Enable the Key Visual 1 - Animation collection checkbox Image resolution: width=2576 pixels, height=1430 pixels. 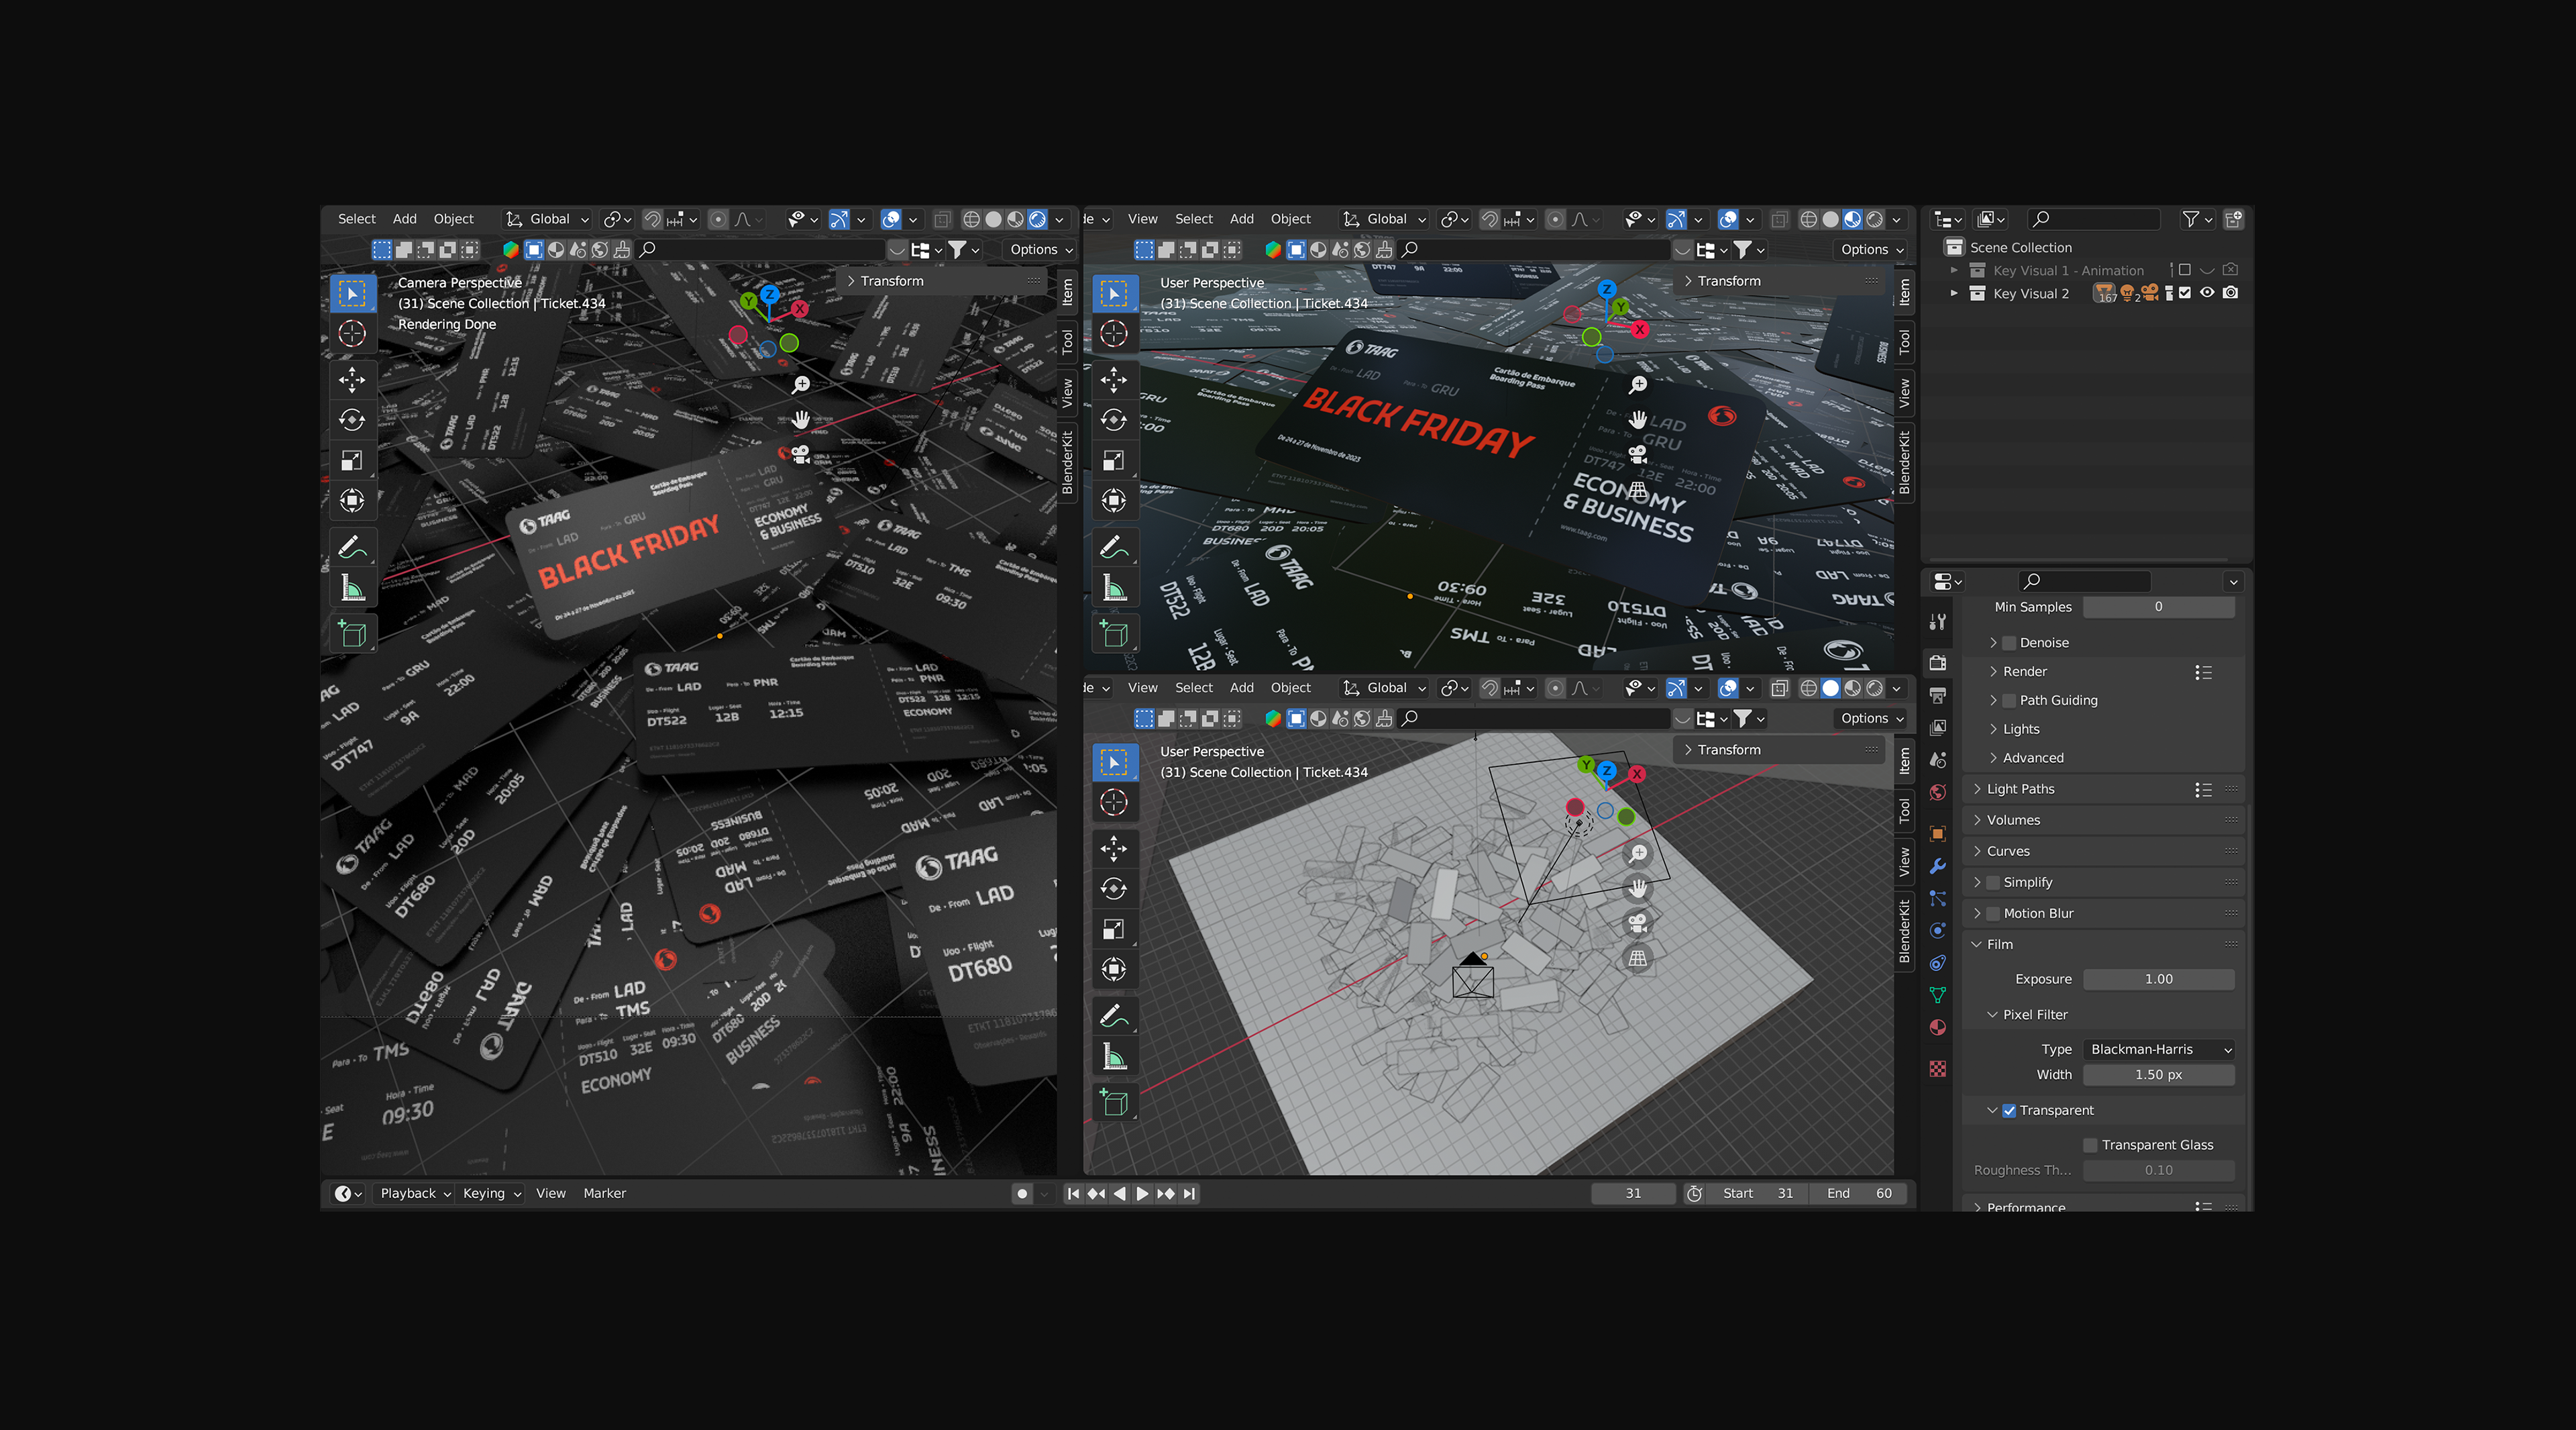pyautogui.click(x=2185, y=270)
